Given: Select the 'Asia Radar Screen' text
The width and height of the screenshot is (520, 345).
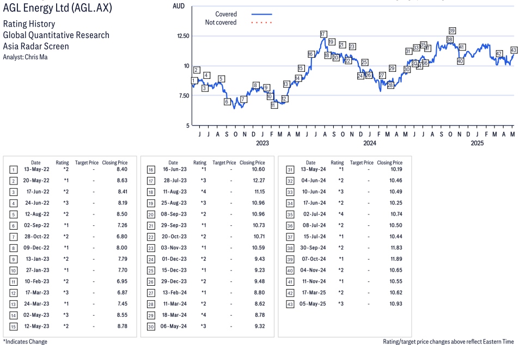Looking at the screenshot, I should 36,46.
